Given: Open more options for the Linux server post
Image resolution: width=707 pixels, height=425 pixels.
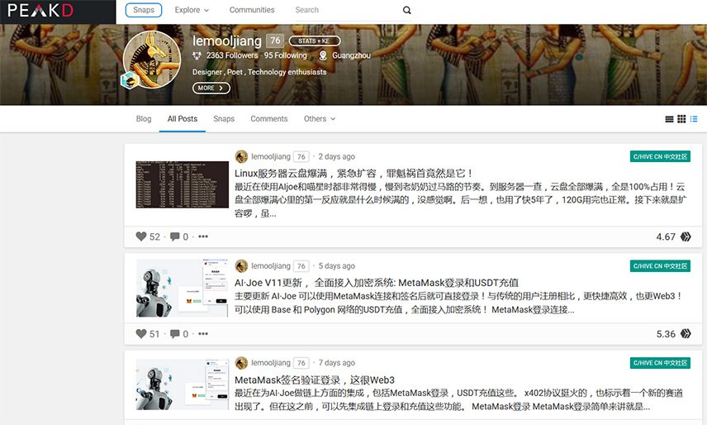Looking at the screenshot, I should point(203,236).
